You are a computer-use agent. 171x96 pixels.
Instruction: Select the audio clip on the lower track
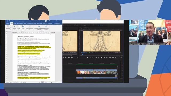(97, 78)
